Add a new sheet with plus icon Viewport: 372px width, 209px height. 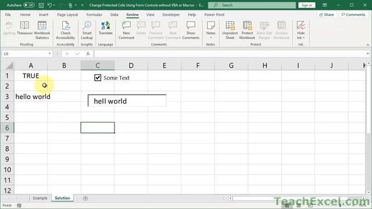click(x=85, y=198)
